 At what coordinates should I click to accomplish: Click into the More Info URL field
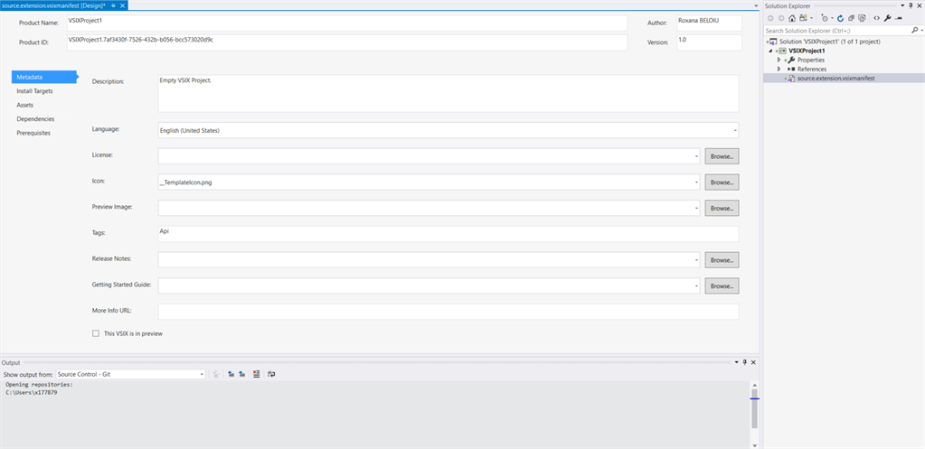[448, 312]
